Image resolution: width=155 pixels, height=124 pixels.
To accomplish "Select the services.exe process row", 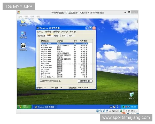I will 64,65.
